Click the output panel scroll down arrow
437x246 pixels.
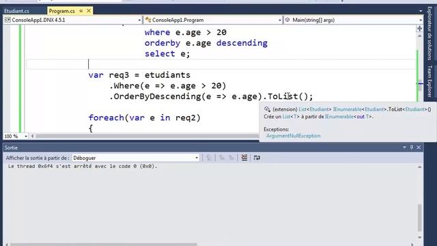pyautogui.click(x=420, y=237)
